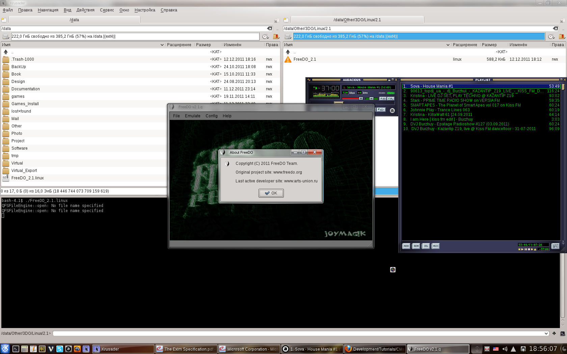Open the Сервис menu in Krusader
This screenshot has width=567, height=354.
click(x=107, y=10)
